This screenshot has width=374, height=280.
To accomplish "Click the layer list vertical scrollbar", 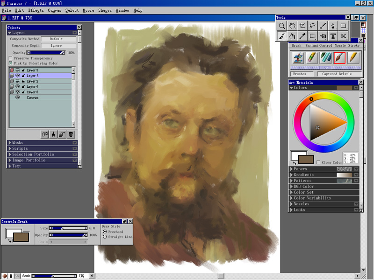I will tap(73, 97).
